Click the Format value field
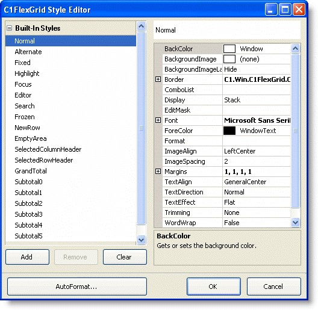Image resolution: width=318 pixels, height=310 pixels. pos(257,141)
